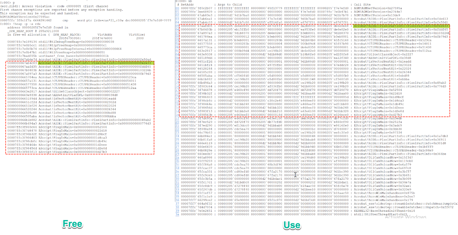Click the 'kb' command prompt line
This screenshot has width=458, height=235.
[183, 1]
